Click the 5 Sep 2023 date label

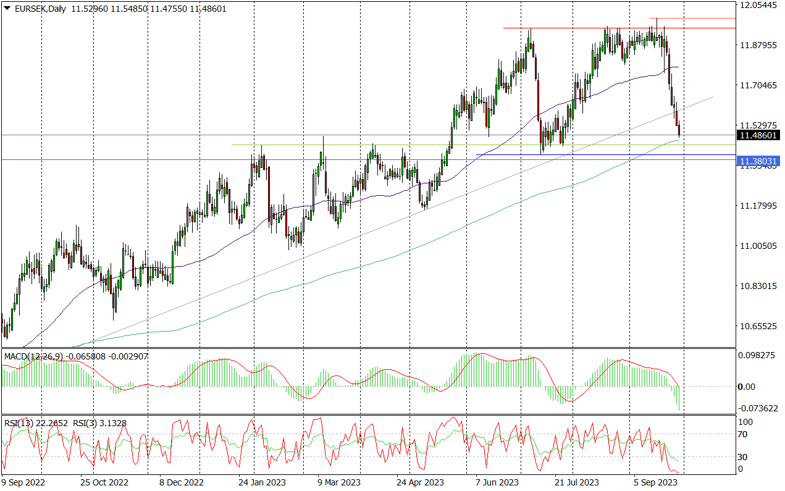[655, 482]
